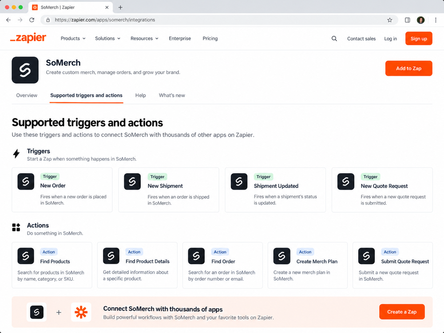Click the Actions grid icon
The width and height of the screenshot is (444, 333).
(x=16, y=227)
